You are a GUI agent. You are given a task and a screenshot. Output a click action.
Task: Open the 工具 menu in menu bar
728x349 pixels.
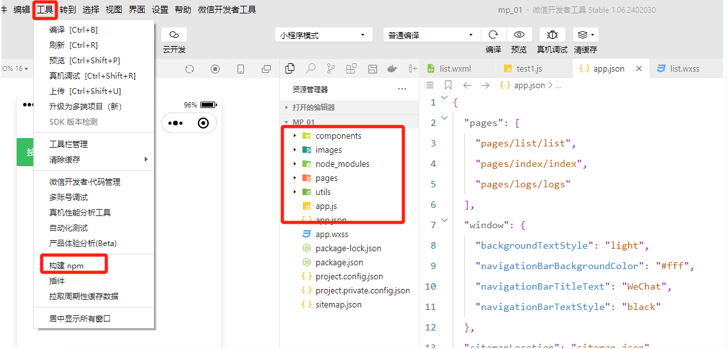pos(45,10)
